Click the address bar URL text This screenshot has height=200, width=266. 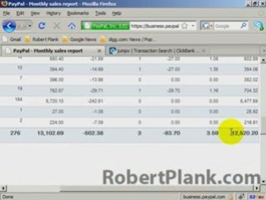pos(155,26)
